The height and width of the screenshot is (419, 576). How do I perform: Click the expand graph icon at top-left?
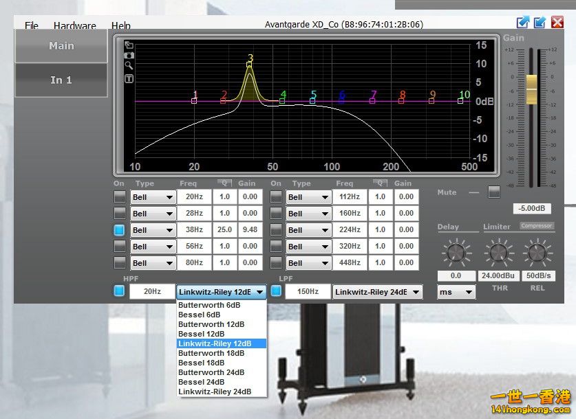(129, 45)
